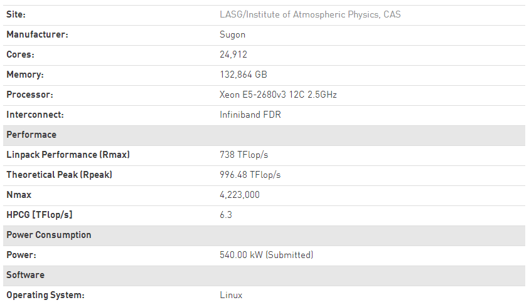Click the Site row label
This screenshot has width=529, height=305.
click(16, 14)
